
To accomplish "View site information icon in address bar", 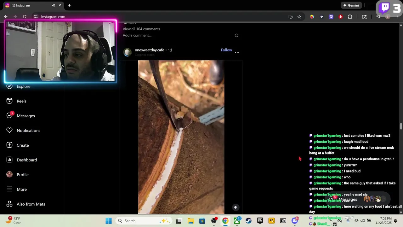I will (x=36, y=17).
